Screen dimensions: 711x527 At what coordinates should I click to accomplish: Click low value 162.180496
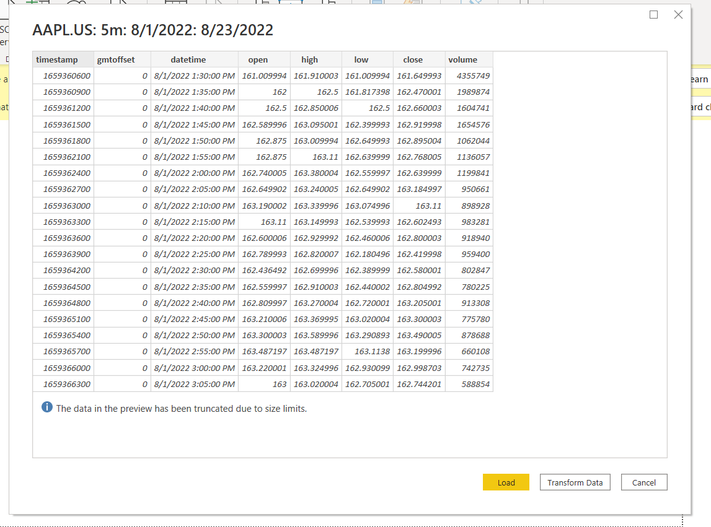tap(368, 254)
